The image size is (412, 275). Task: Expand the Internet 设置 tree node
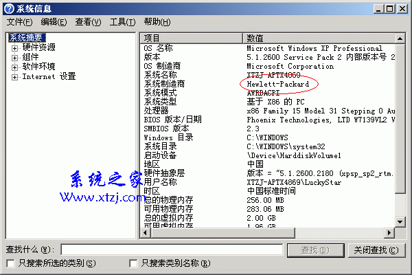pyautogui.click(x=14, y=78)
